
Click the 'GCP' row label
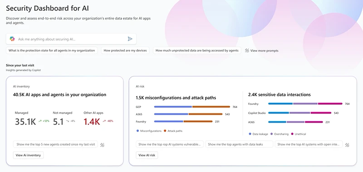coord(138,107)
